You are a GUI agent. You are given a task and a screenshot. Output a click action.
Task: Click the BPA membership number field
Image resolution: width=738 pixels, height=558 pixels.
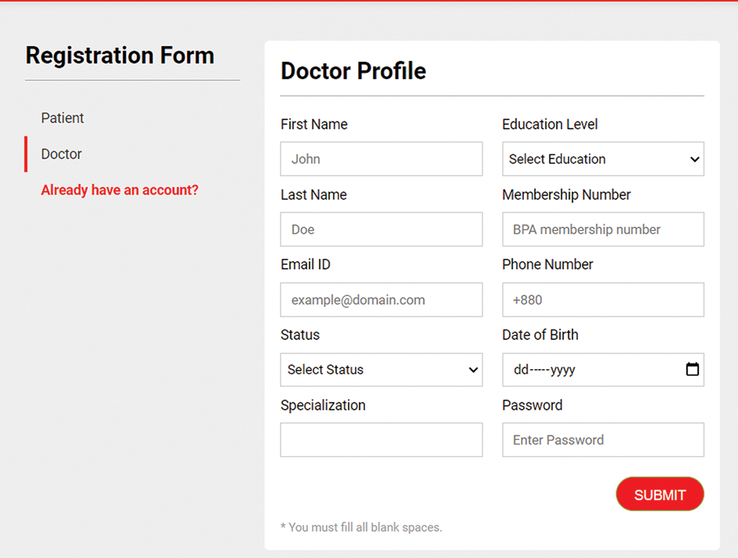coord(603,229)
